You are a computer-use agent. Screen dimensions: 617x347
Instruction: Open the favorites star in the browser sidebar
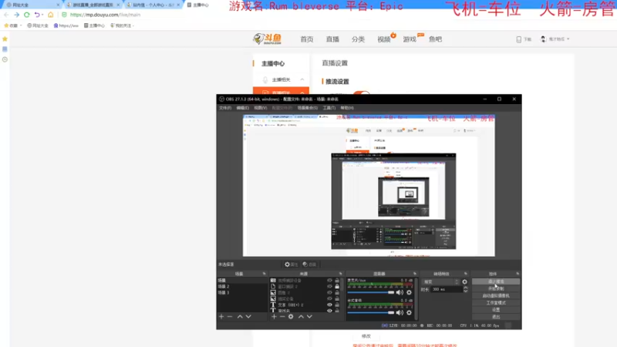point(5,39)
